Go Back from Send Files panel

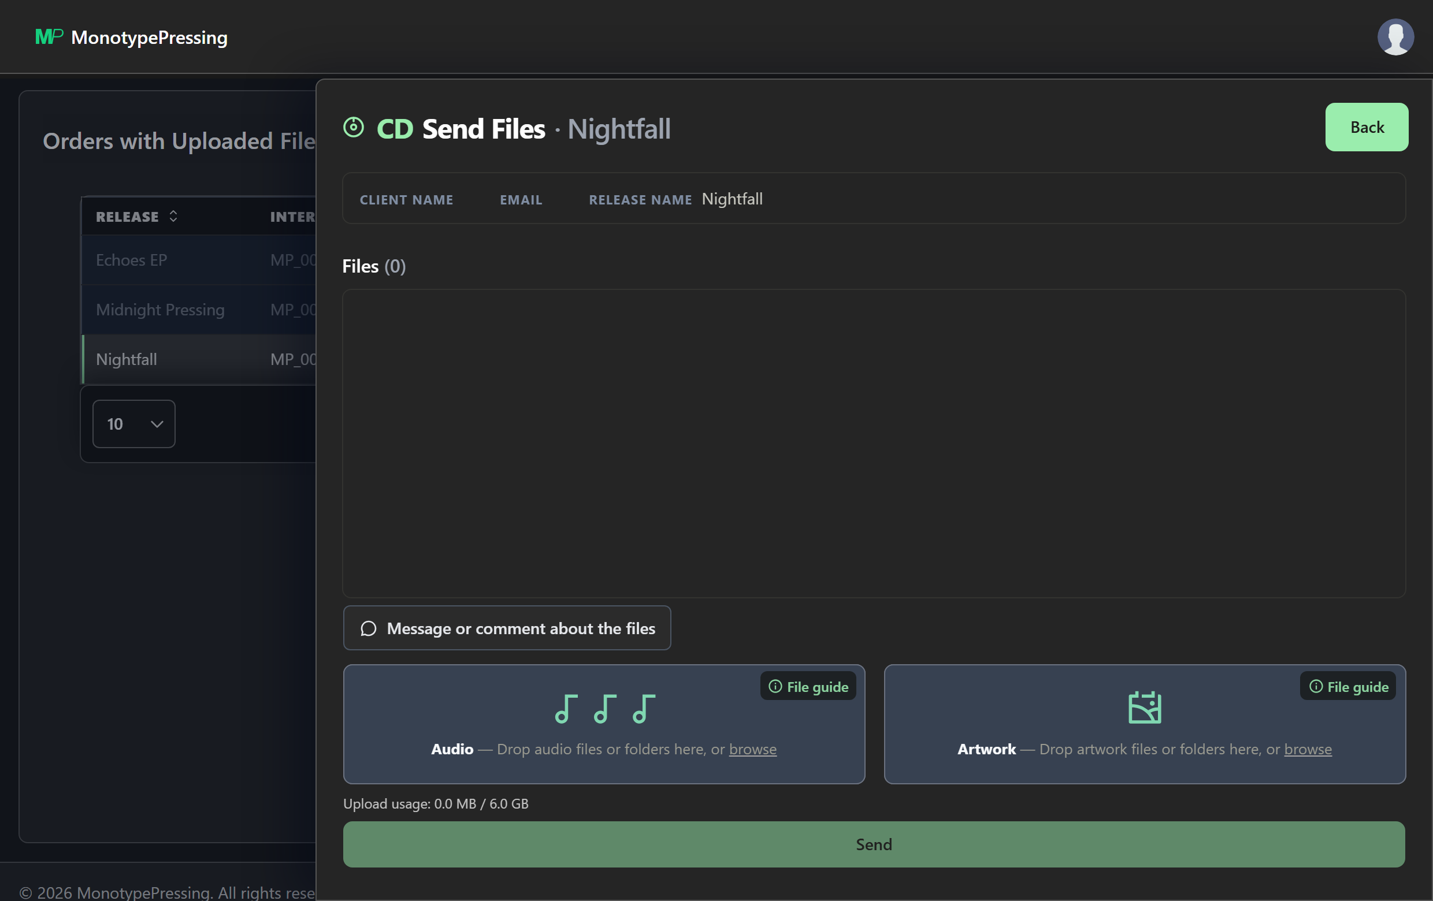[1367, 127]
